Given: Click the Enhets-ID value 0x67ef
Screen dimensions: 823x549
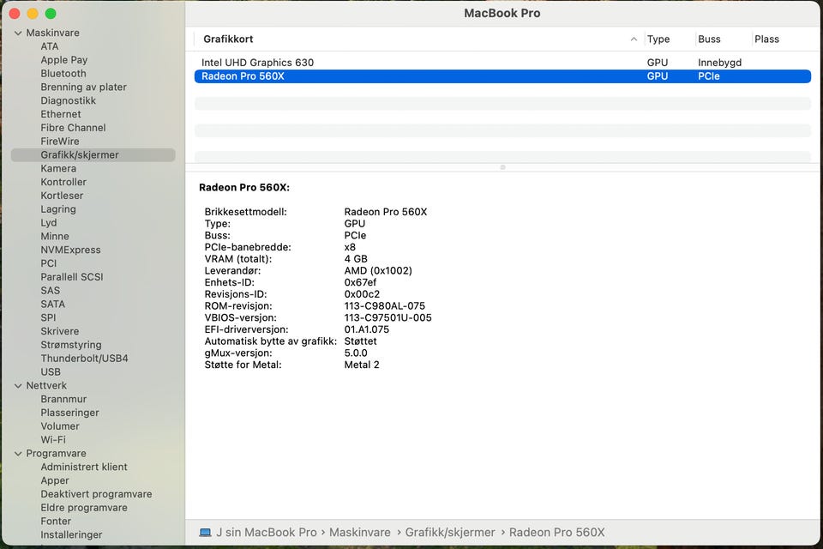Looking at the screenshot, I should [360, 282].
